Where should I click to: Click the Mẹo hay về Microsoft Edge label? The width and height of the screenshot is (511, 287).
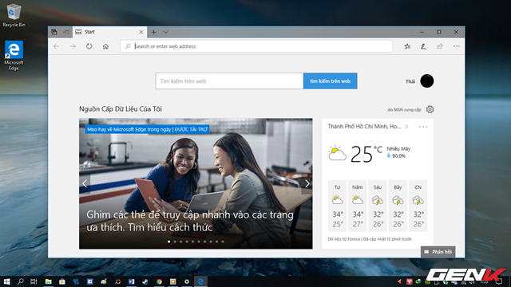tap(147, 129)
